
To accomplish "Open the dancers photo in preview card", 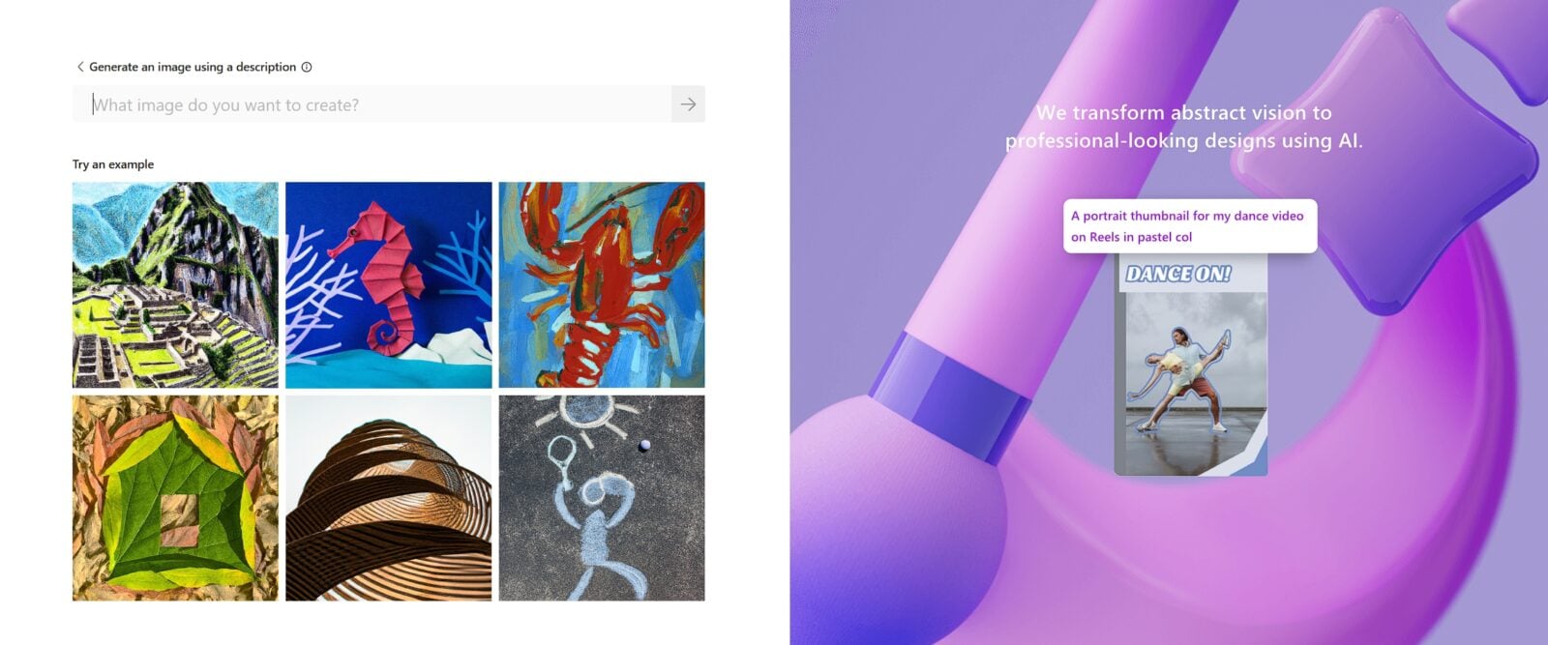I will point(1191,379).
